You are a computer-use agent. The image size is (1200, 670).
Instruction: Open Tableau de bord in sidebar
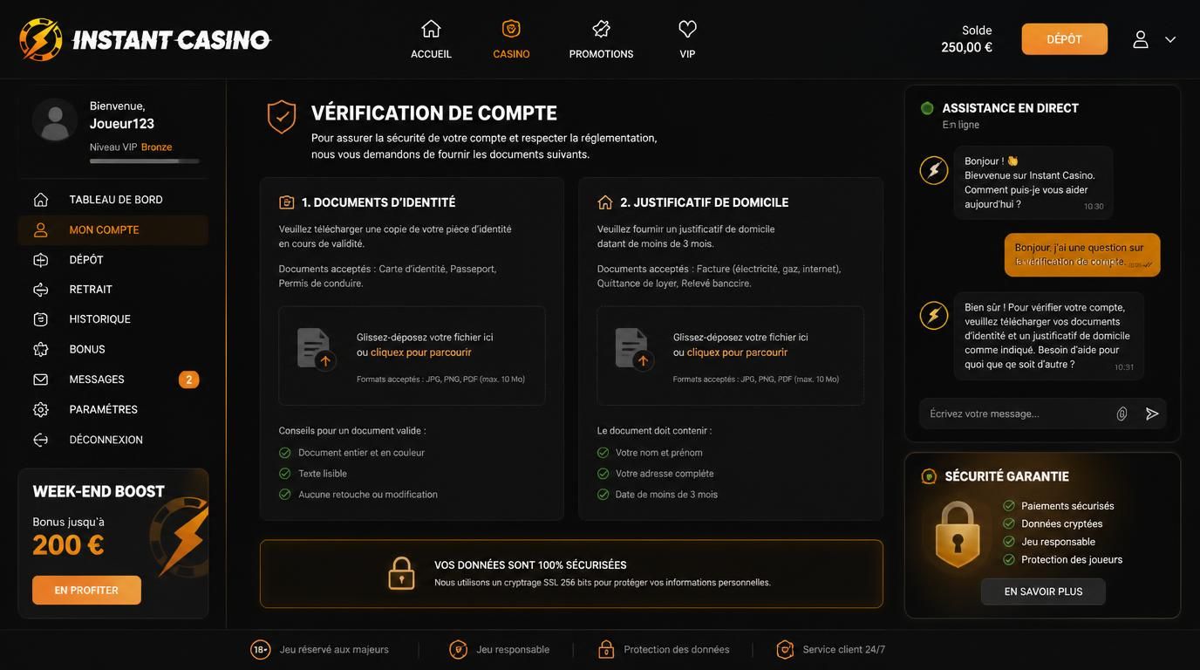point(112,200)
